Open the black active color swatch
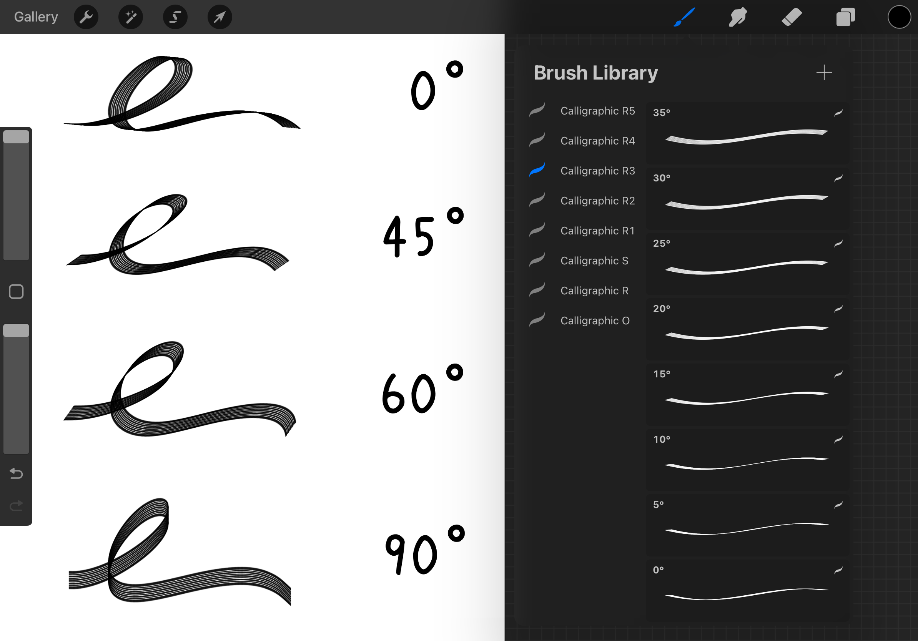This screenshot has width=918, height=641. 899,17
